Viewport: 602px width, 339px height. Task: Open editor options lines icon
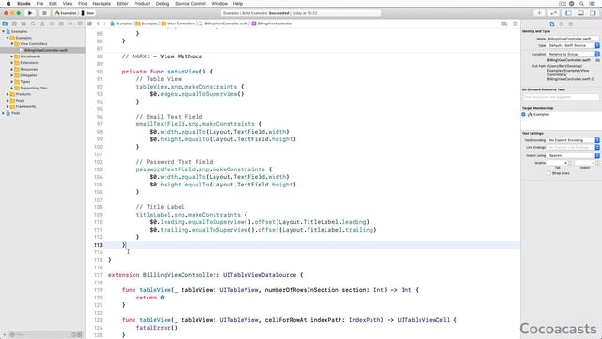(504, 24)
